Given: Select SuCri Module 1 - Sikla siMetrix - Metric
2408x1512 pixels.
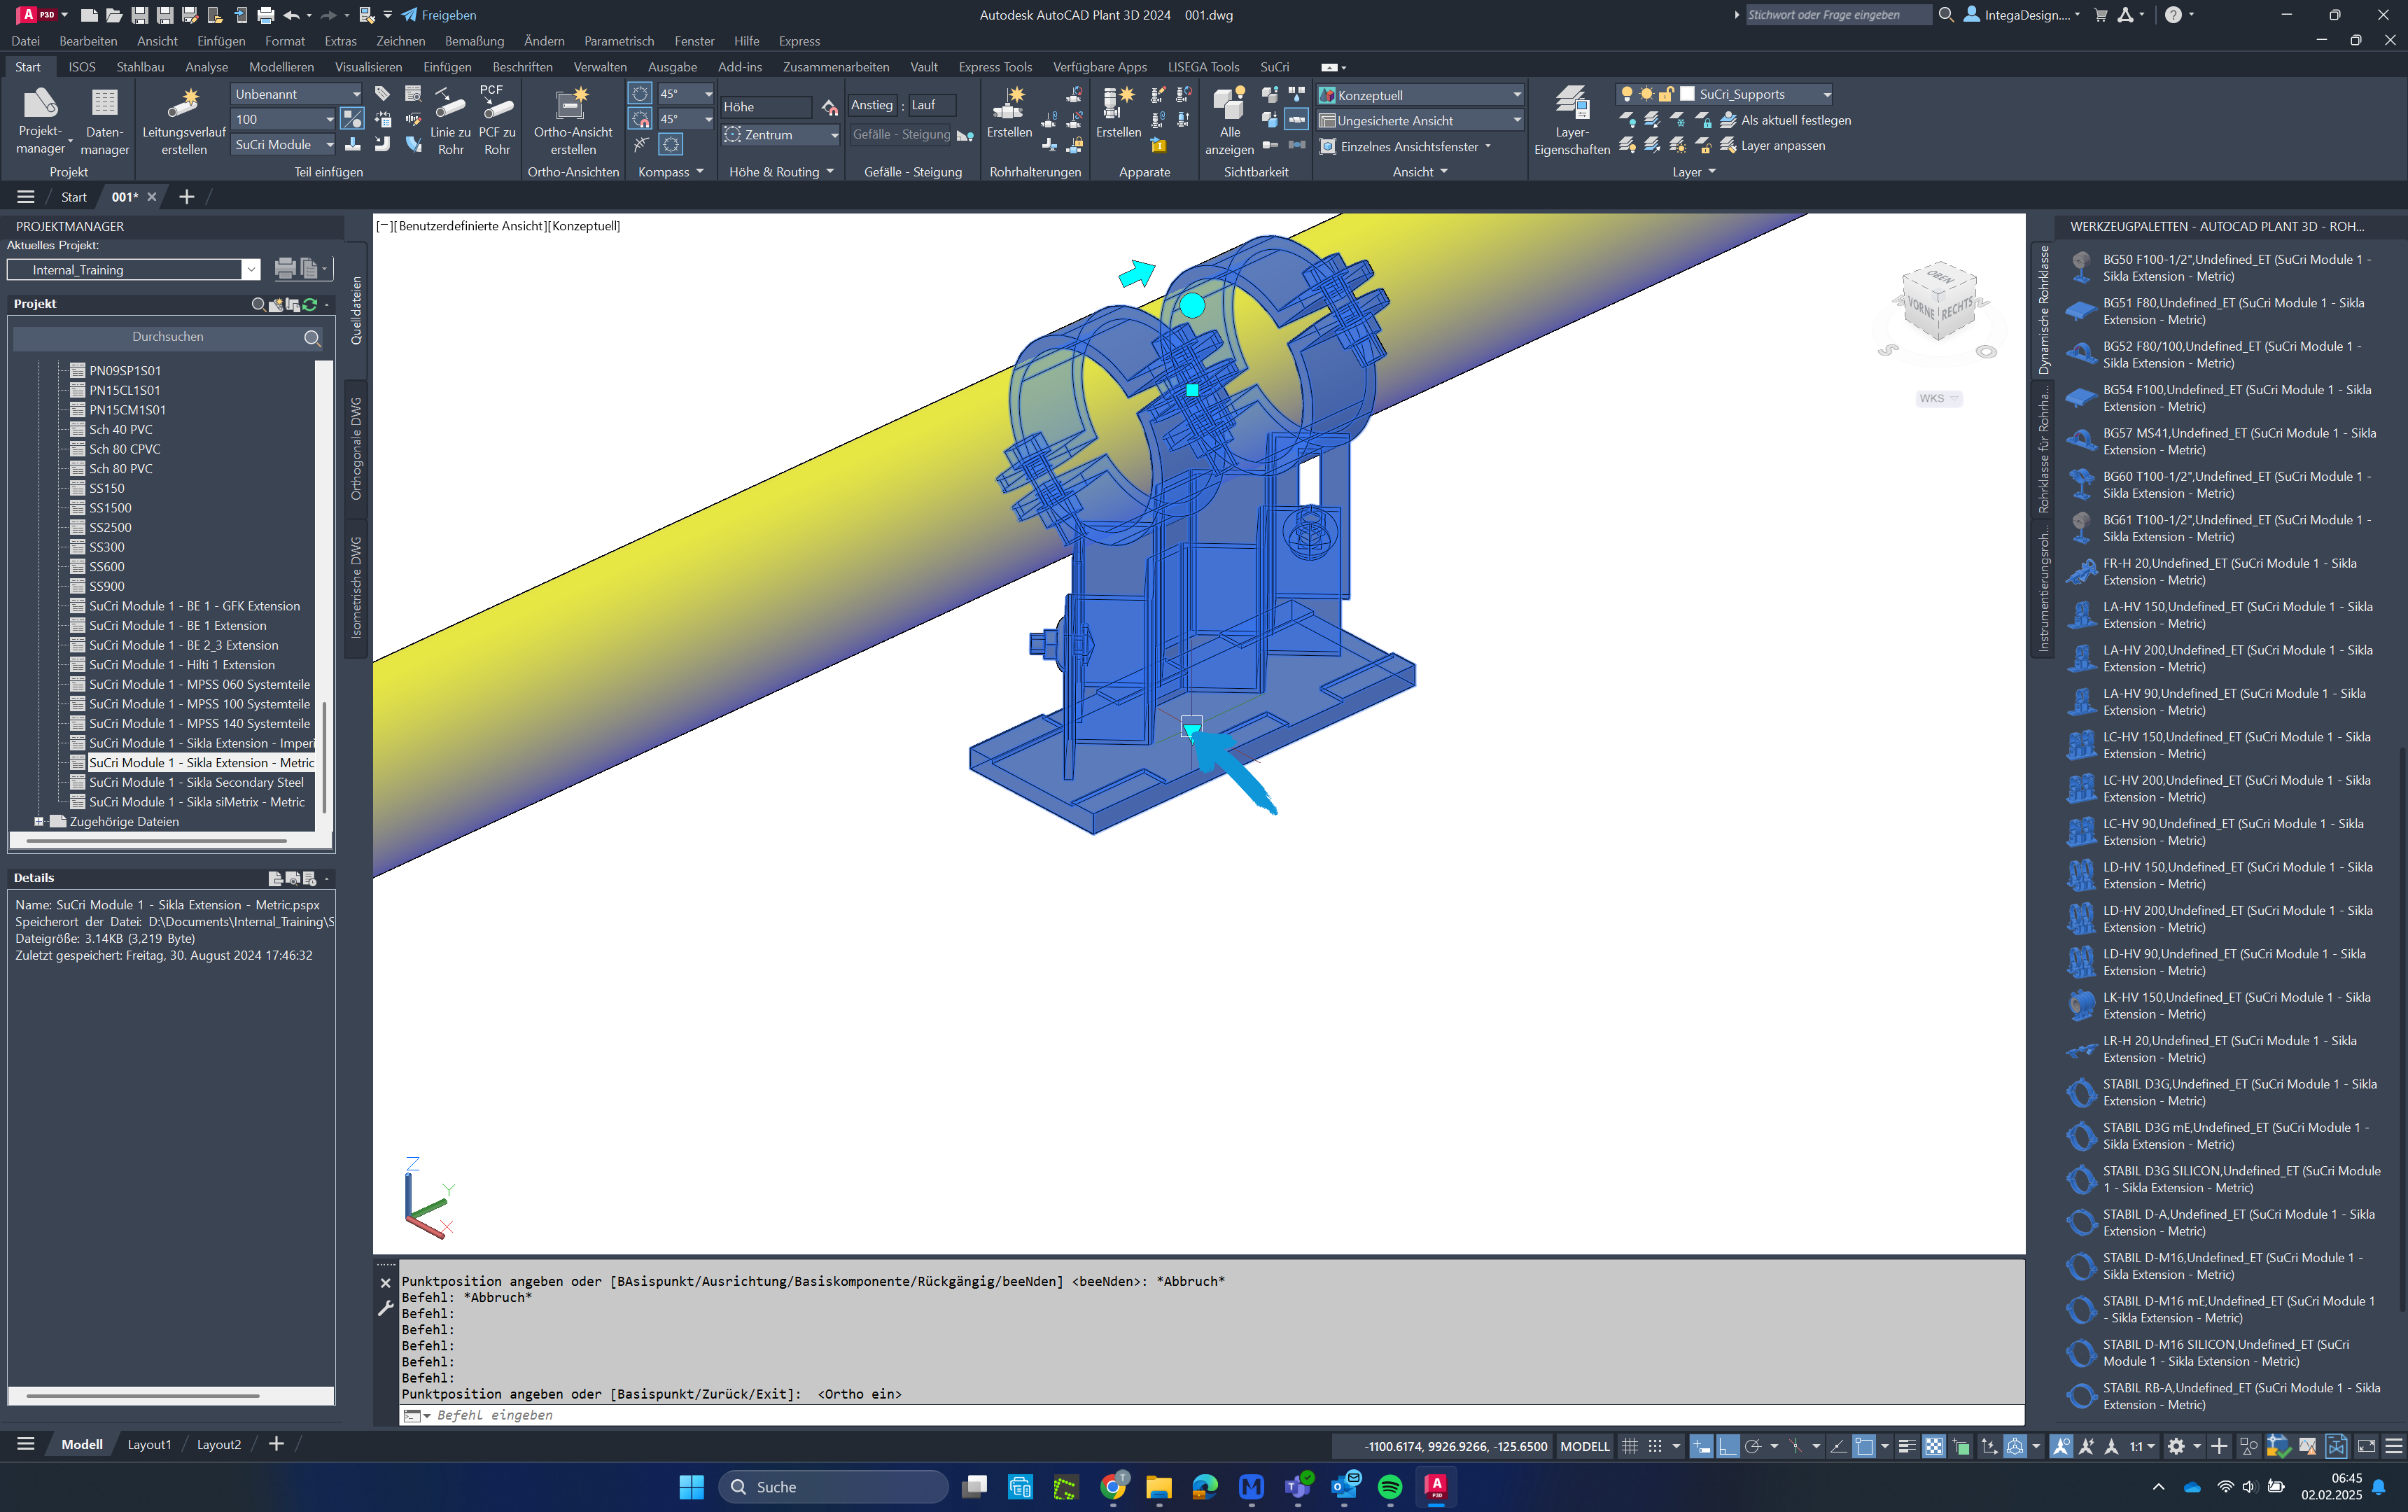Looking at the screenshot, I should (197, 802).
